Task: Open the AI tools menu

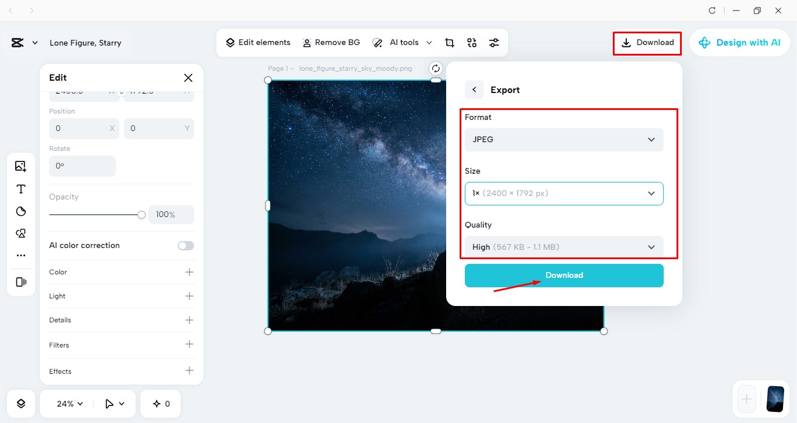Action: pyautogui.click(x=403, y=43)
